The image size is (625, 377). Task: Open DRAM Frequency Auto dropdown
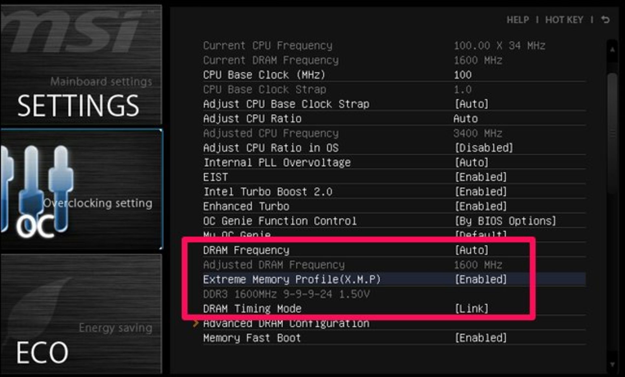(472, 250)
